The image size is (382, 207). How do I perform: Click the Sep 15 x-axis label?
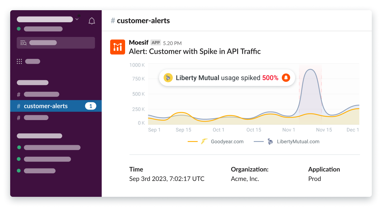(183, 130)
